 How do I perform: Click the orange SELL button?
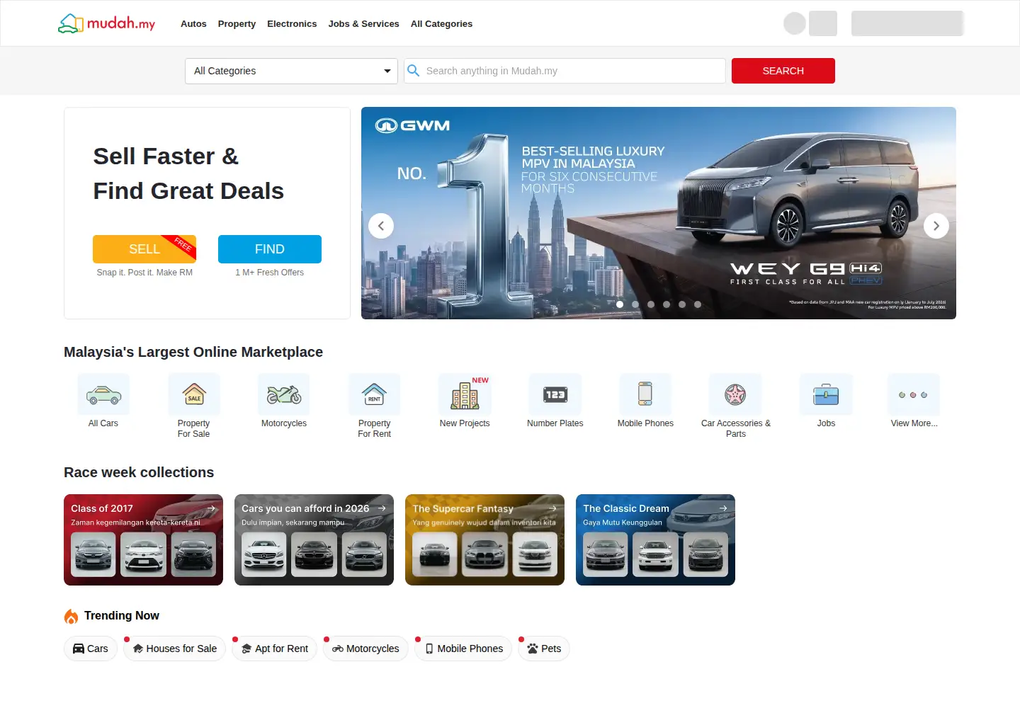click(x=144, y=249)
